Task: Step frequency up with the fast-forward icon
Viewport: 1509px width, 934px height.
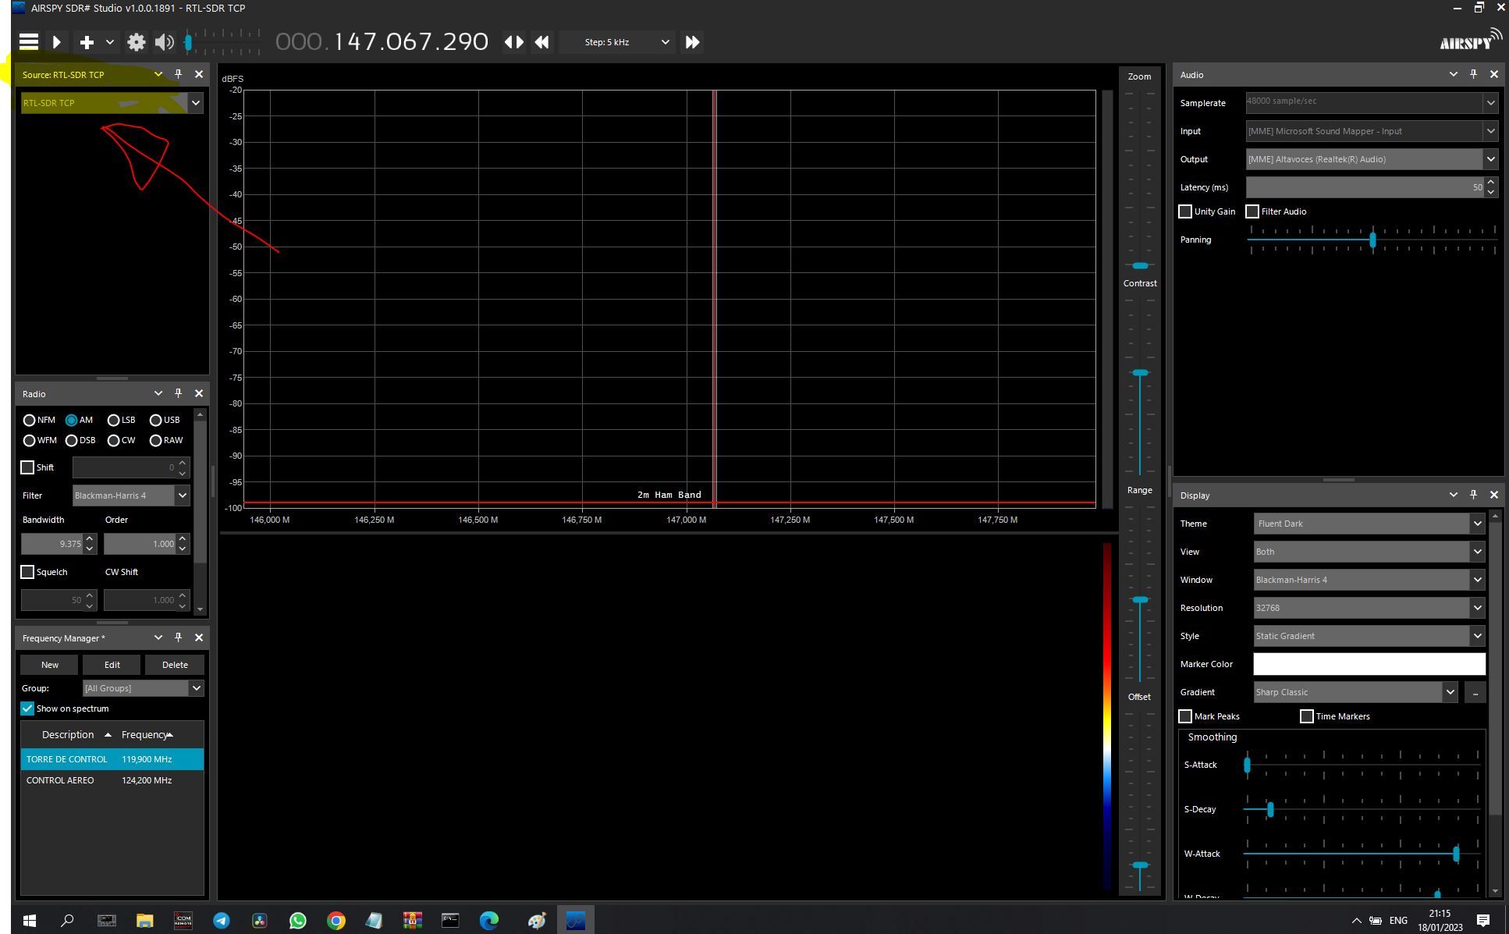Action: (x=691, y=42)
